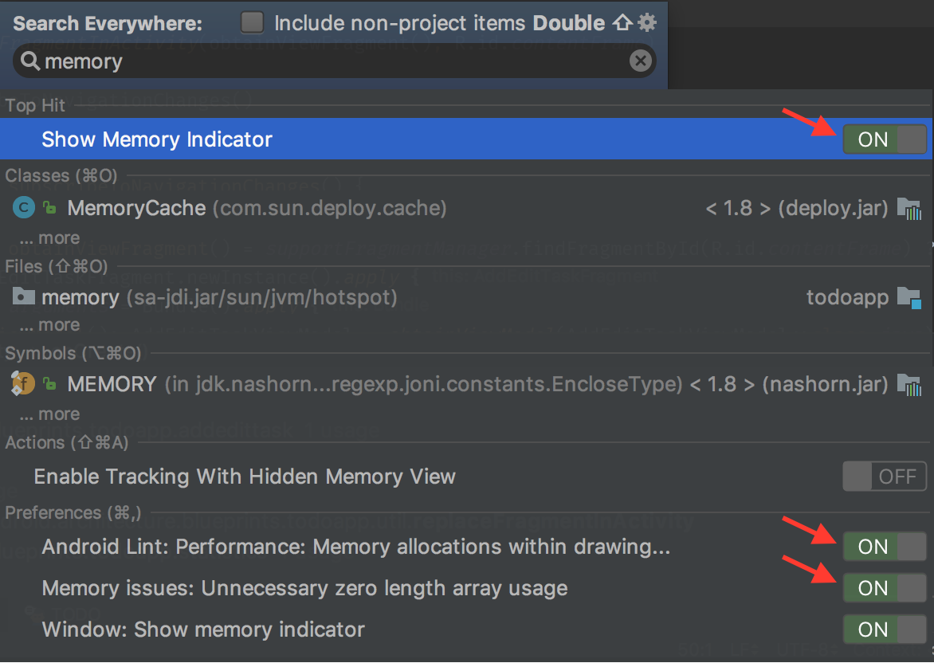Click inside the memory search input
Screen dimensions: 934x663
[319, 60]
